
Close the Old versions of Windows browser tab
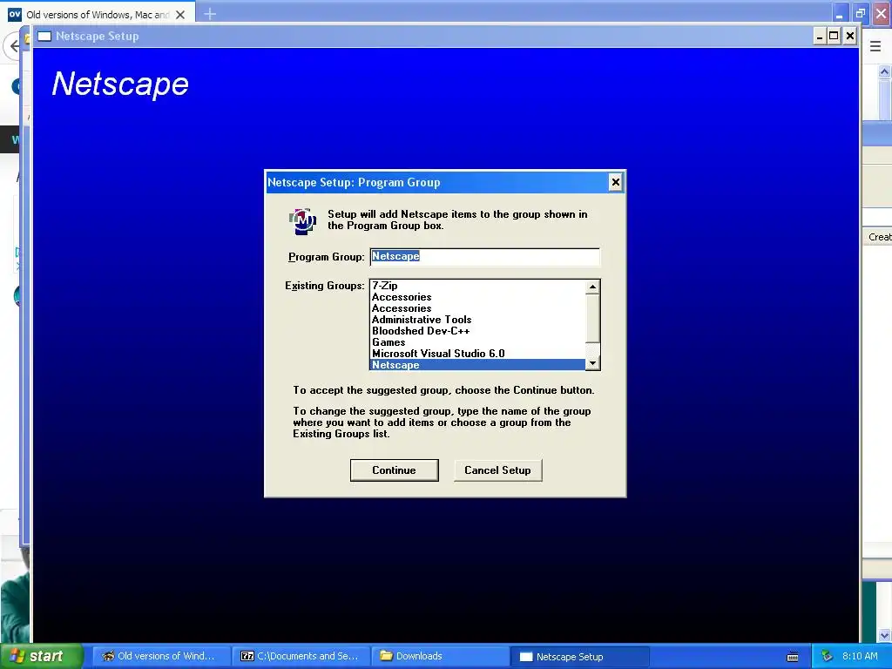tap(180, 15)
